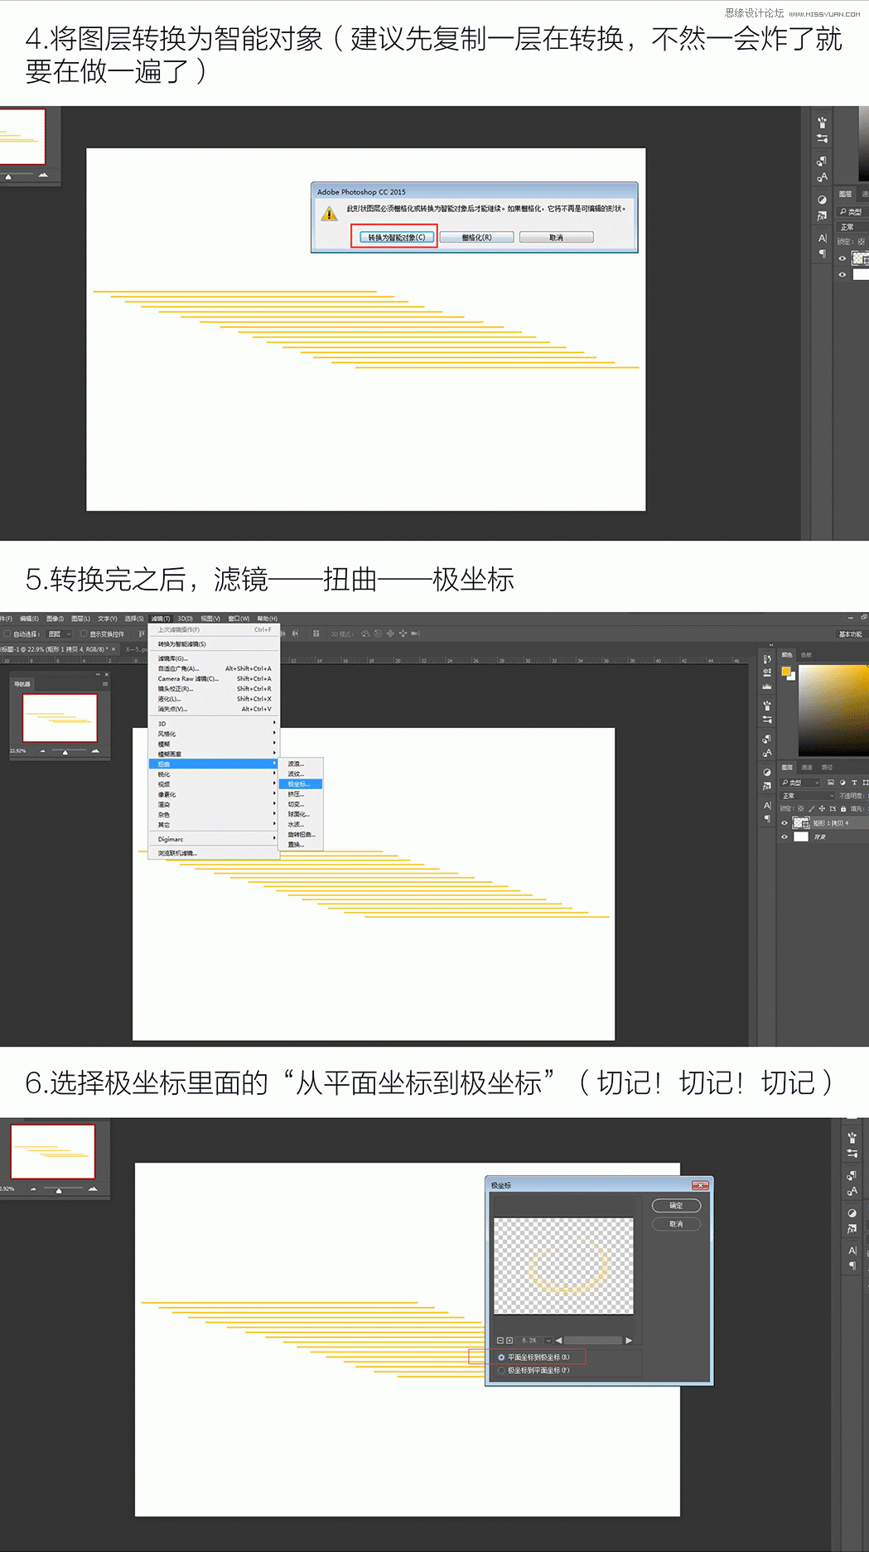Open 图像(I) menu in menu bar
This screenshot has width=869, height=1552.
pyautogui.click(x=55, y=619)
